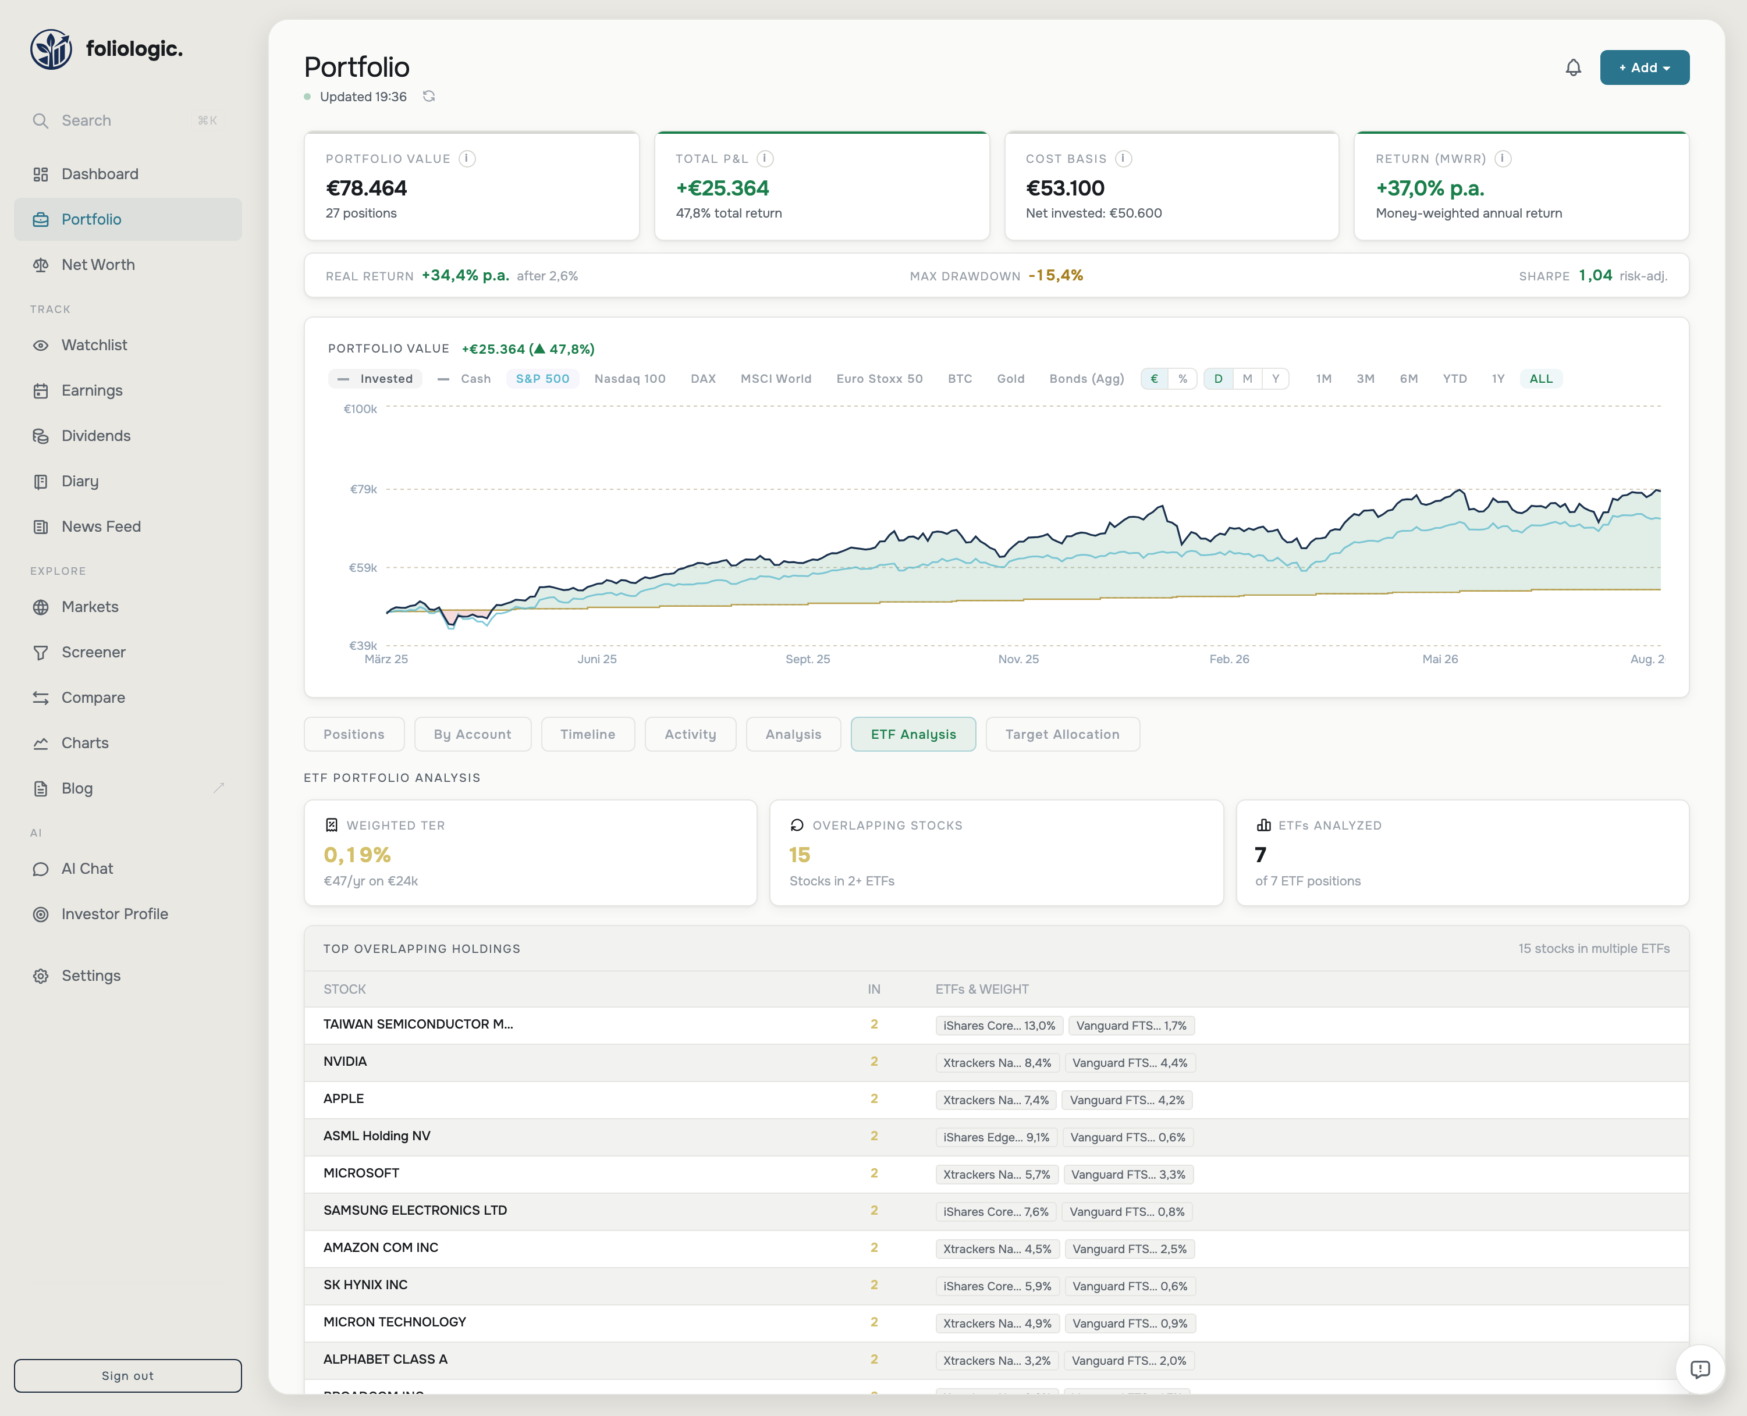Screen dimensions: 1747x1416
Task: Open the Portfolio Value info icon
Action: pos(467,158)
